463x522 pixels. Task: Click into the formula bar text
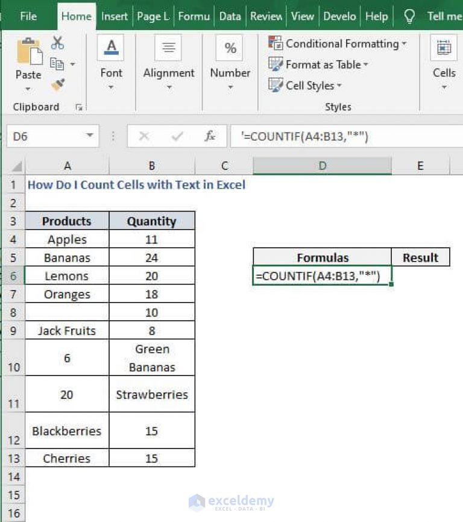click(x=346, y=136)
